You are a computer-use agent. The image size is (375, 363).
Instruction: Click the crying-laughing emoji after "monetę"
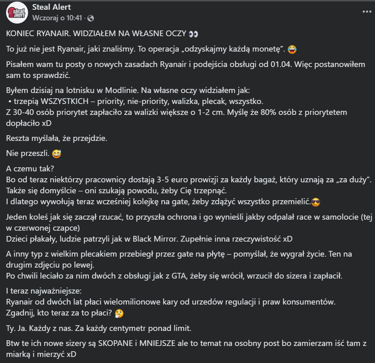tap(292, 49)
